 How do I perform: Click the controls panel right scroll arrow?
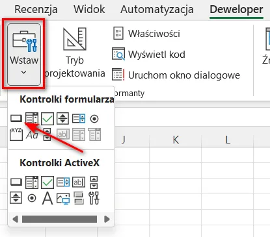107,219
